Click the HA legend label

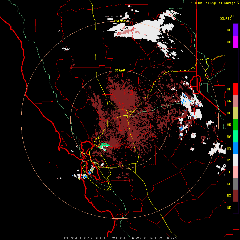click(x=229, y=89)
